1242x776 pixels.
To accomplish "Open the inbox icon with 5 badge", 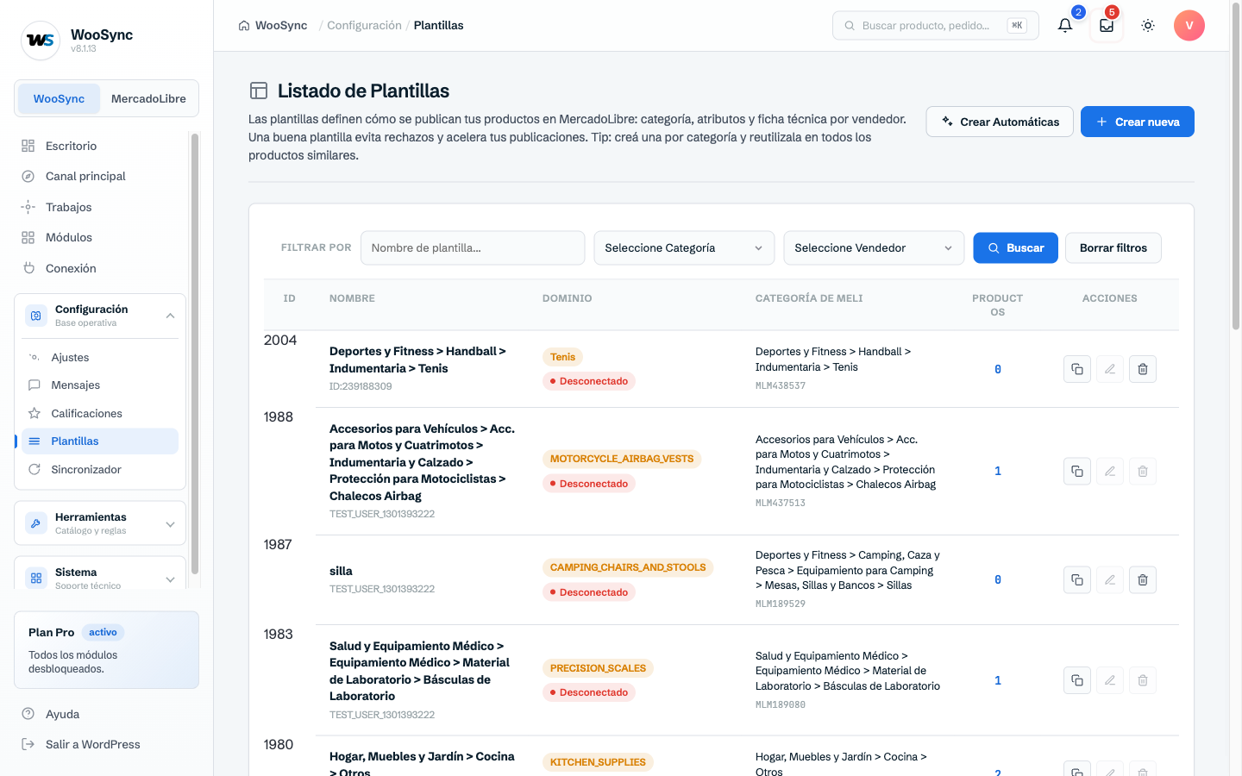I will pos(1107,25).
